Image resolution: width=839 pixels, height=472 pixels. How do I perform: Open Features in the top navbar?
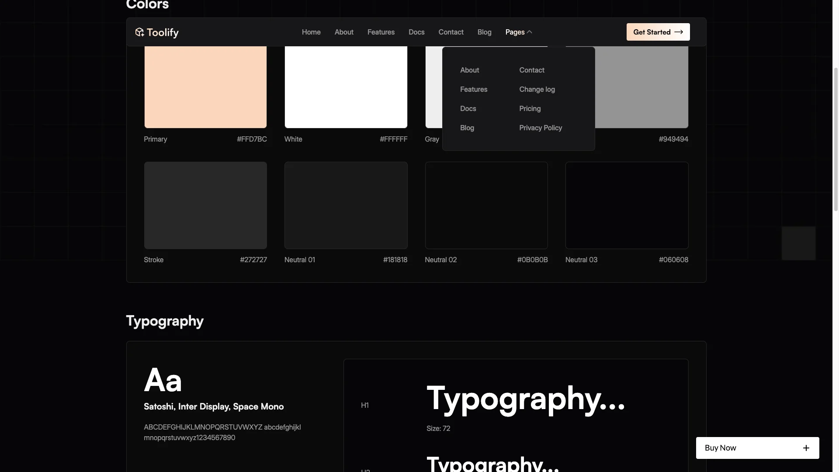click(x=381, y=32)
